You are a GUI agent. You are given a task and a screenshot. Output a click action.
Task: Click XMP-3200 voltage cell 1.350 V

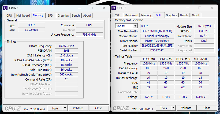coord(200,97)
